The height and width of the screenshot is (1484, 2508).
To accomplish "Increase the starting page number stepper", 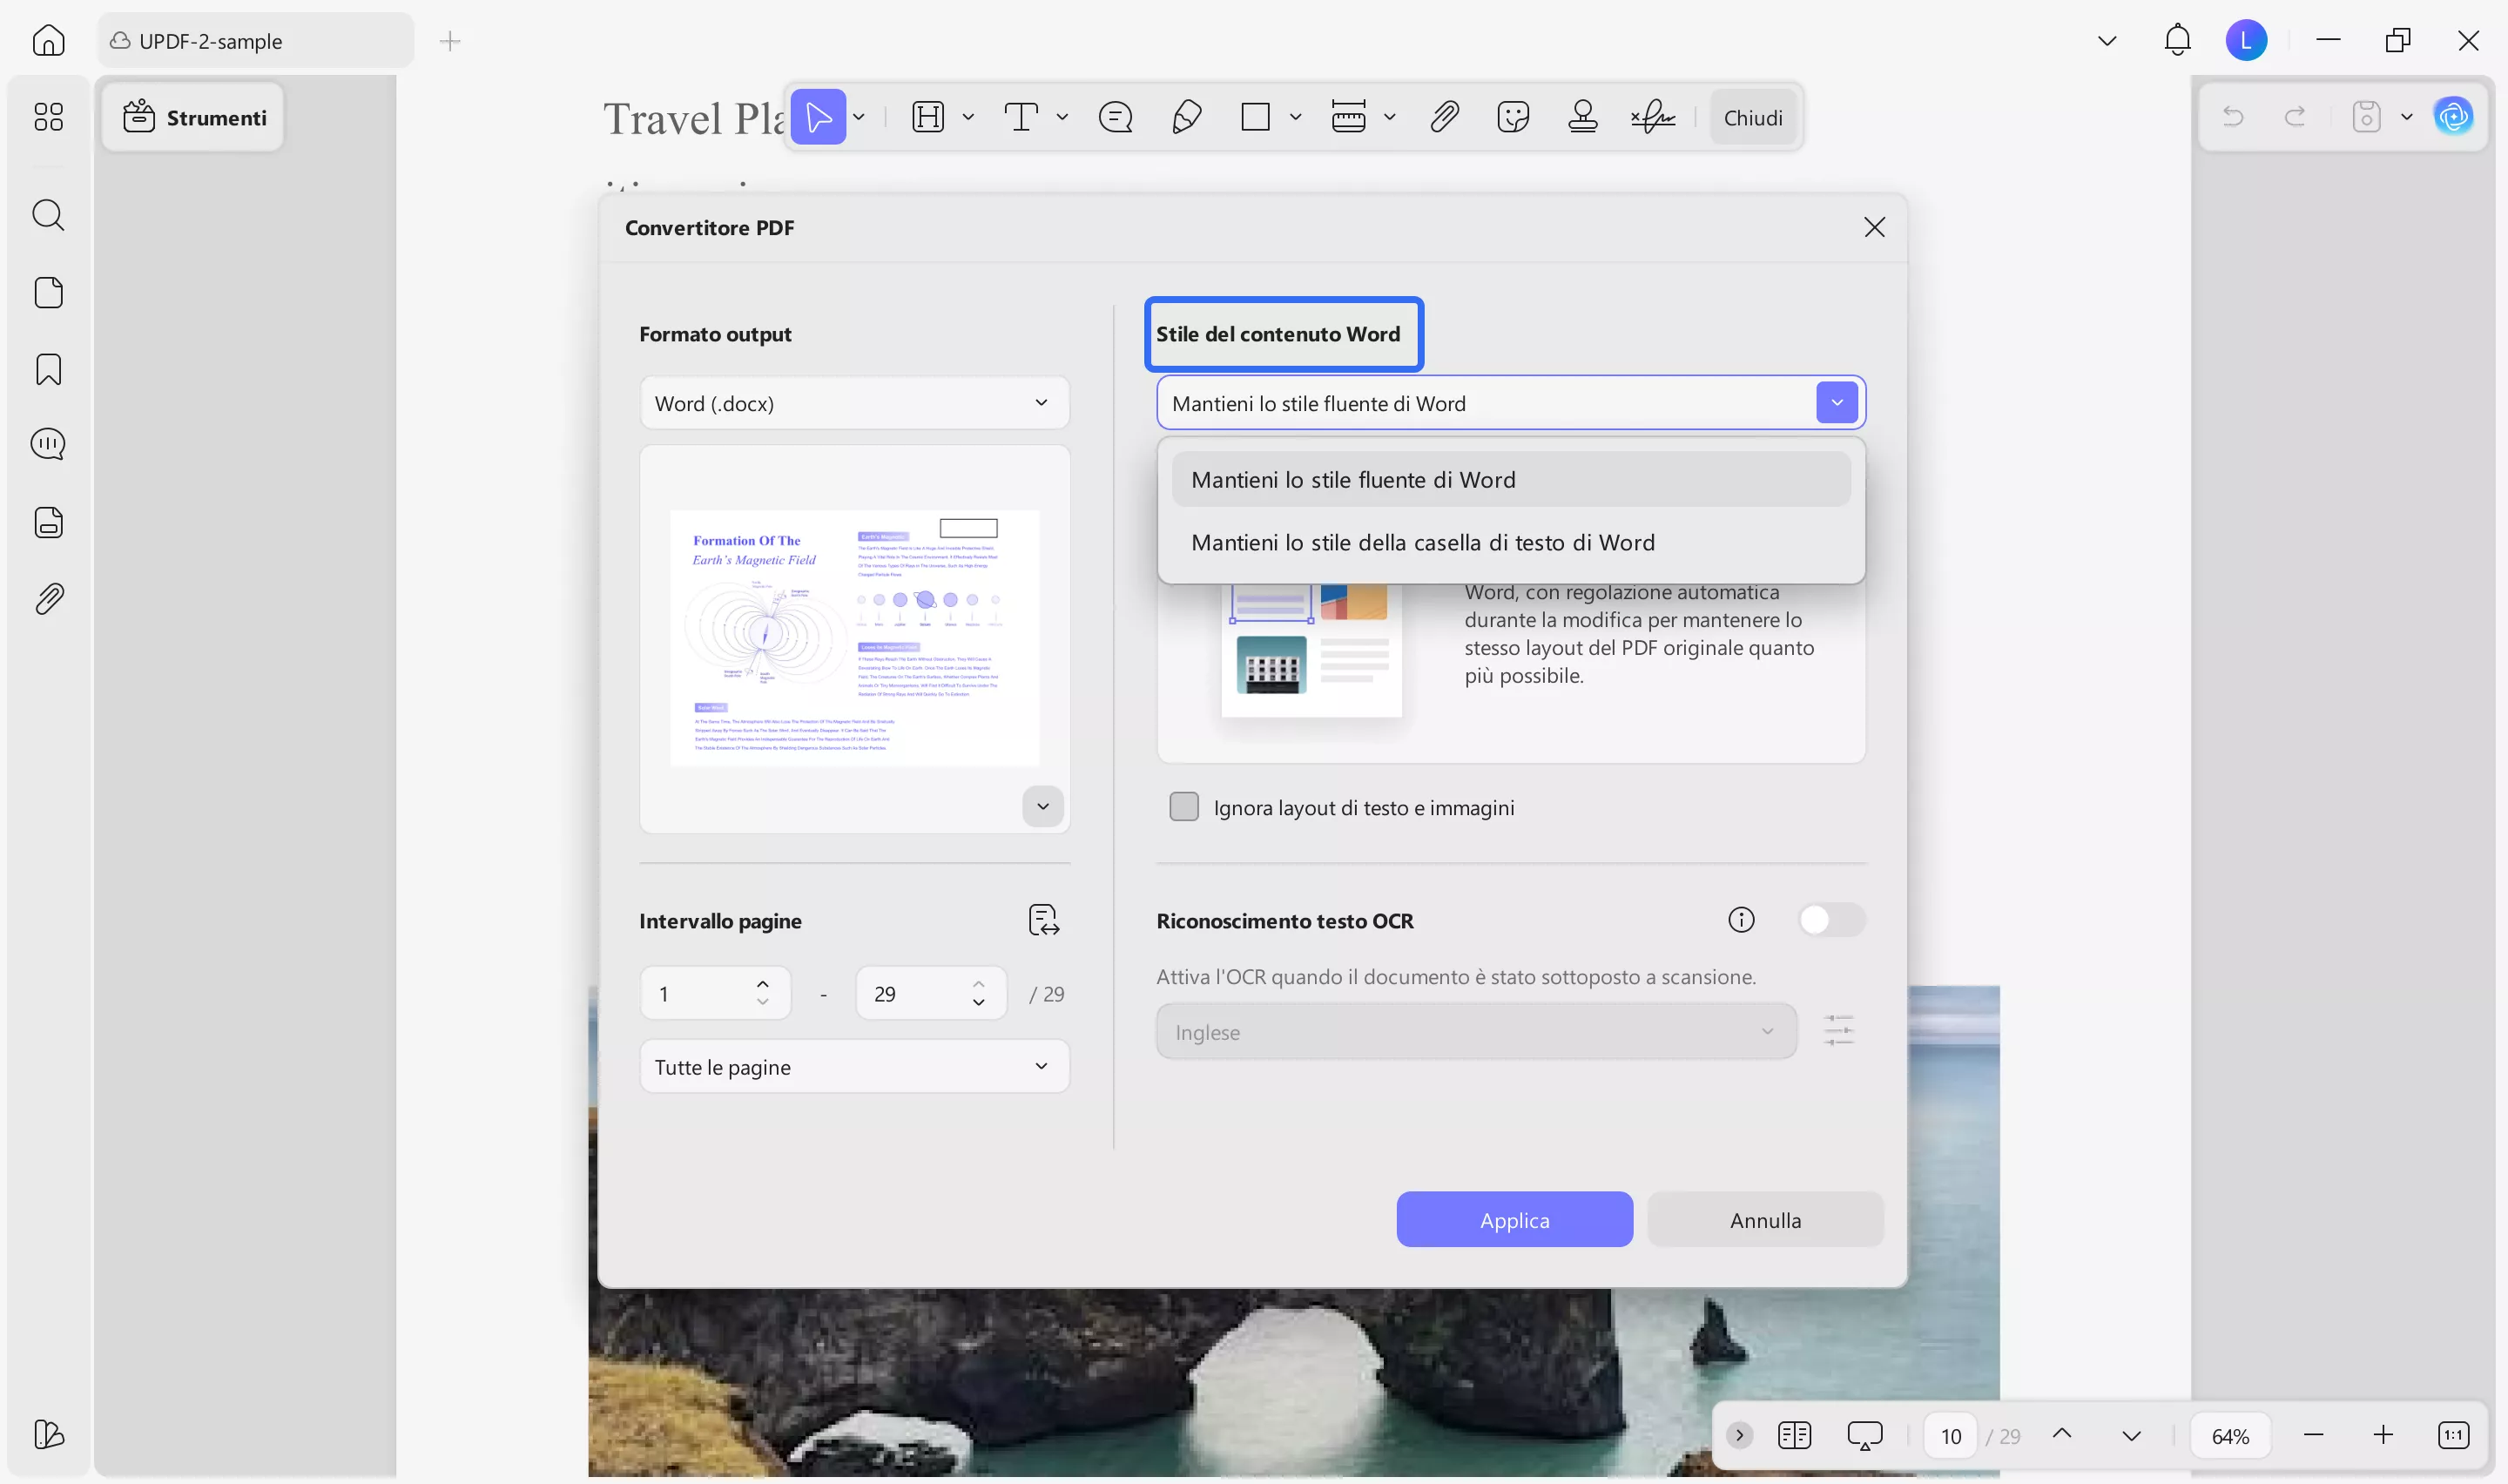I will tap(763, 982).
